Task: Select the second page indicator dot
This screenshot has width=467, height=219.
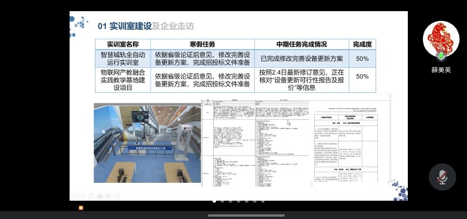Action: click(x=222, y=201)
